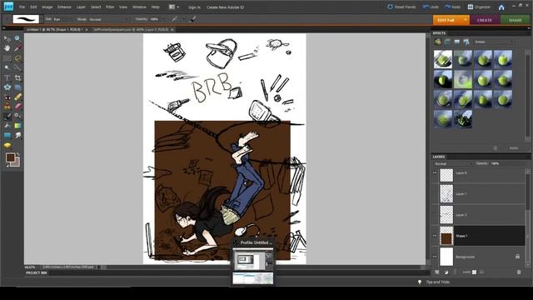
Task: Click the Undo button
Action: point(431,7)
